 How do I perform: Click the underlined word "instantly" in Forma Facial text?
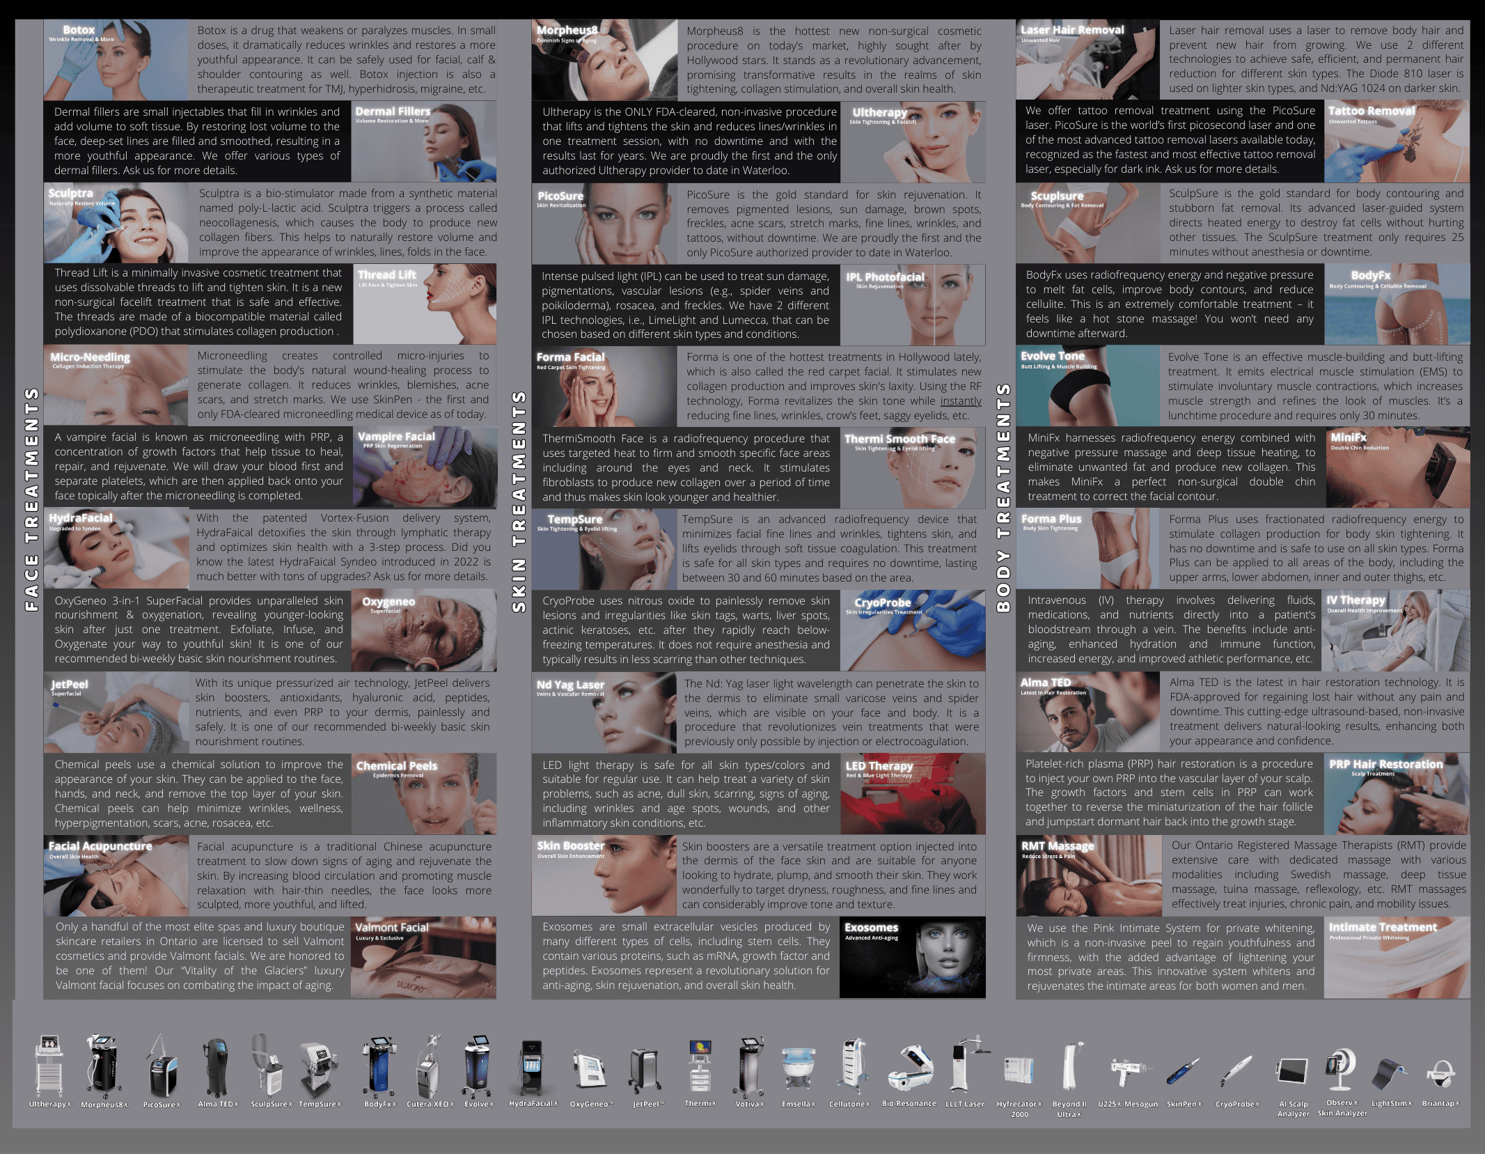tap(961, 401)
